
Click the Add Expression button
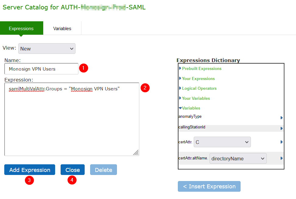(x=30, y=170)
